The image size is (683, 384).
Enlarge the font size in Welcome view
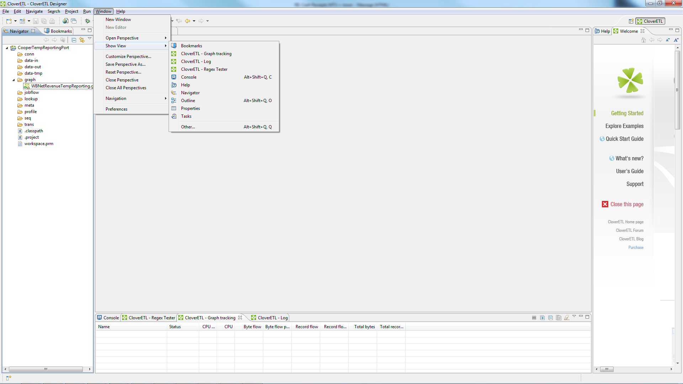tap(676, 40)
